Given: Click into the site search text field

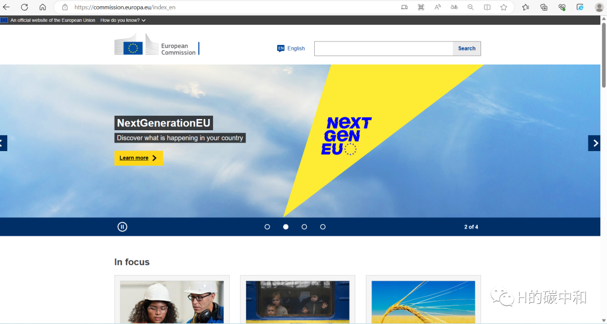Looking at the screenshot, I should 384,48.
